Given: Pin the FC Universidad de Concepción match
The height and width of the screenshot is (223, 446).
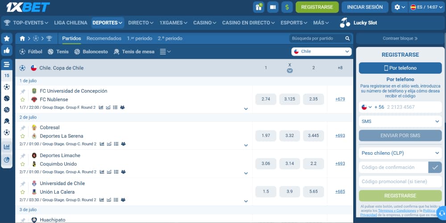Looking at the screenshot, I should point(23,91).
